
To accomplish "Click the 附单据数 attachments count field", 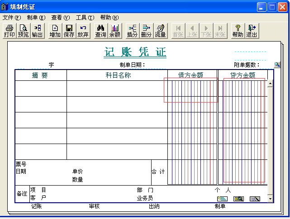I will tap(266, 65).
